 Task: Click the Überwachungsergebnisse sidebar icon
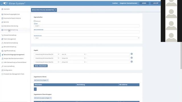(2, 14)
